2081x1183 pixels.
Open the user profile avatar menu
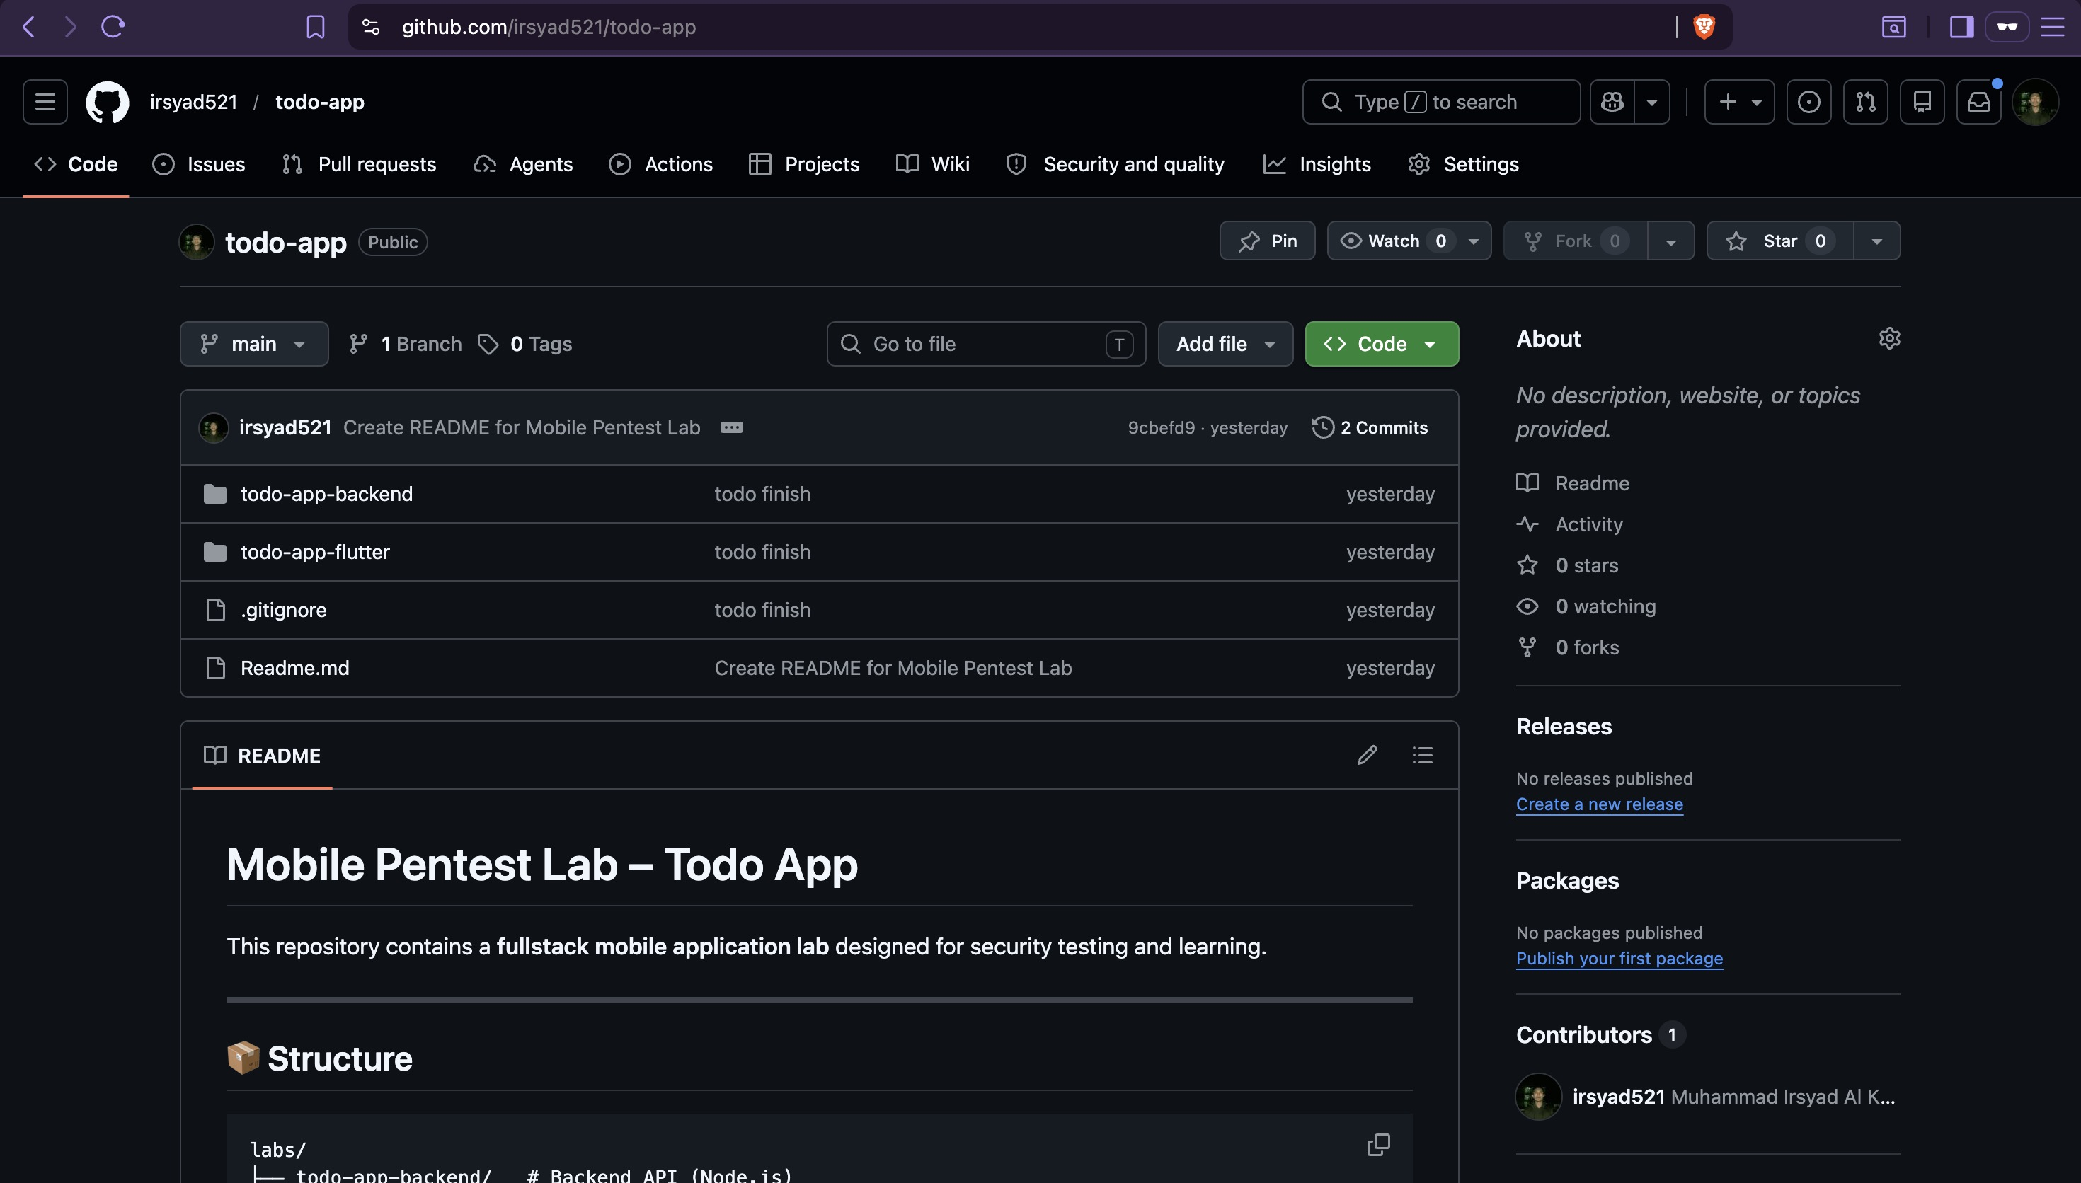(2035, 102)
